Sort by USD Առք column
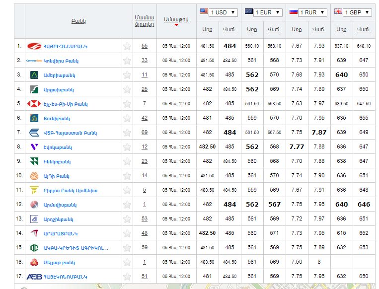The height and width of the screenshot is (289, 379). pyautogui.click(x=207, y=29)
